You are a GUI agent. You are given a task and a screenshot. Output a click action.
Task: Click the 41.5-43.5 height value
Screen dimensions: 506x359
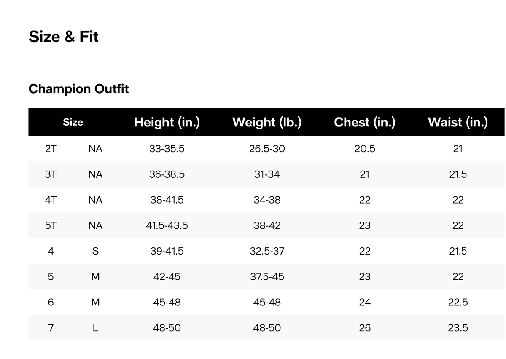167,225
